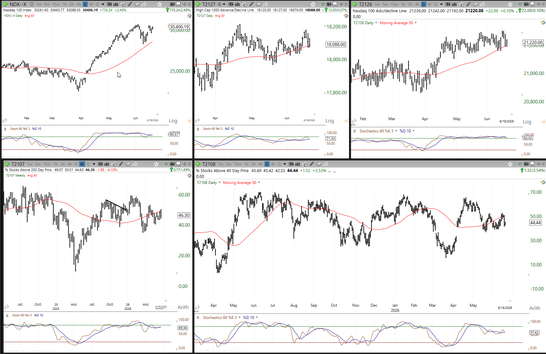Click the green plus icon beside NDX--X
Screen dimensions: 546x354
tap(5, 4)
